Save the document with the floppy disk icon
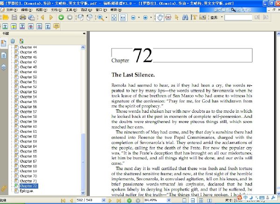 14,17
